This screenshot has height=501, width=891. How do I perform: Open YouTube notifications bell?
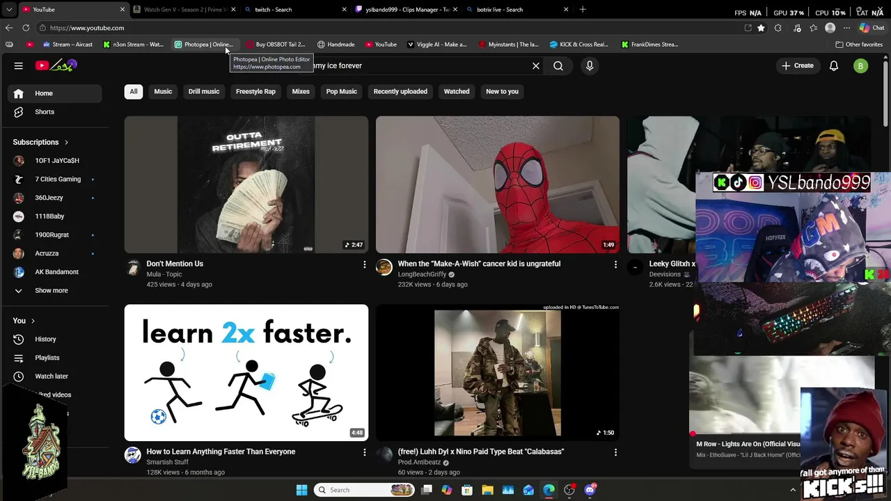coord(834,65)
